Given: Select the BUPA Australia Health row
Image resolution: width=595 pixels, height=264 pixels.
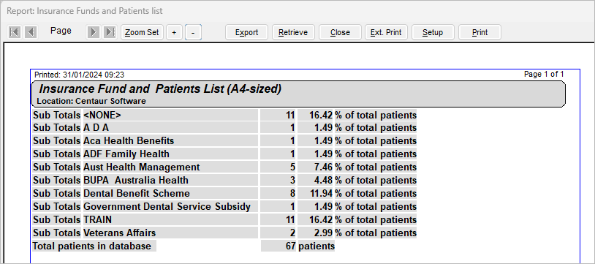Looking at the screenshot, I should pos(224,181).
